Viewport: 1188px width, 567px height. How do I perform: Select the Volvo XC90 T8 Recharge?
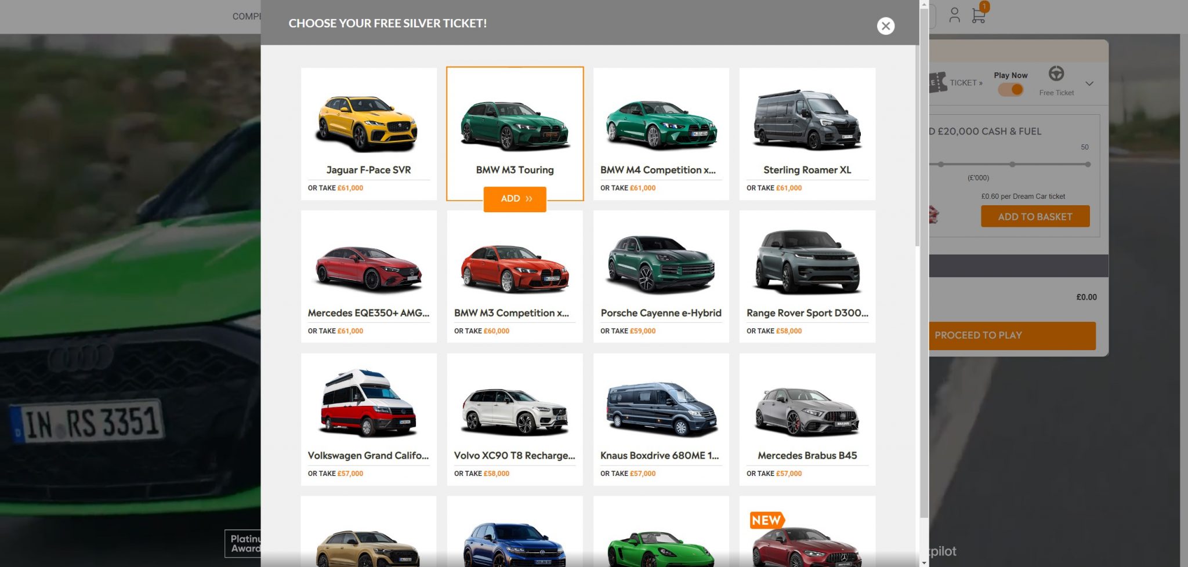[515, 419]
